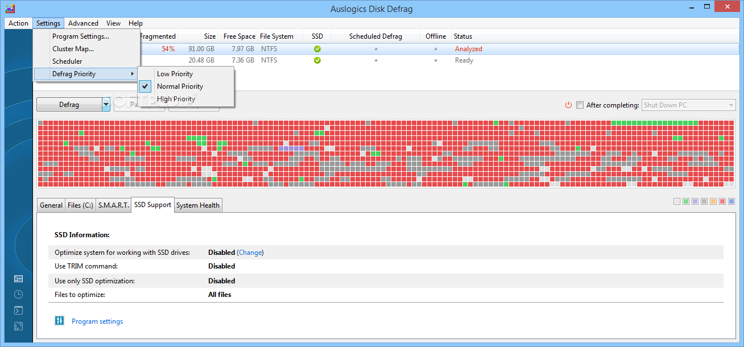Screen dimensions: 744x347
Task: Click green SSD checkmark in the Ready row
Action: click(x=317, y=60)
